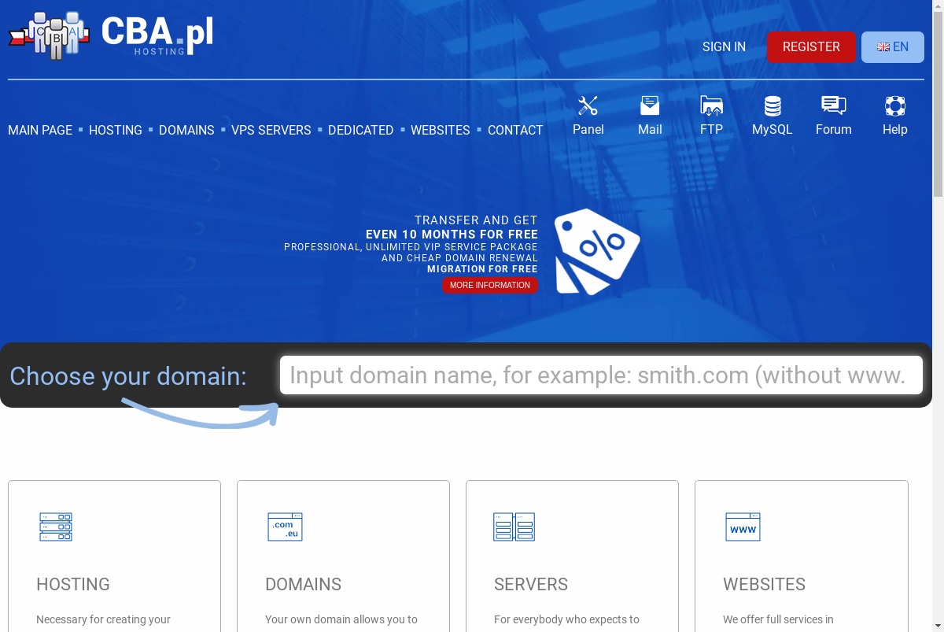Screen dimensions: 944x632
Task: Click the percent discount tag icon
Action: tap(597, 252)
